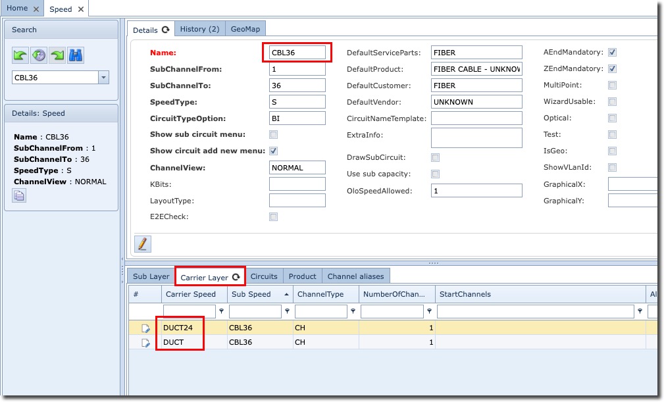Go to the Home tab

click(17, 9)
